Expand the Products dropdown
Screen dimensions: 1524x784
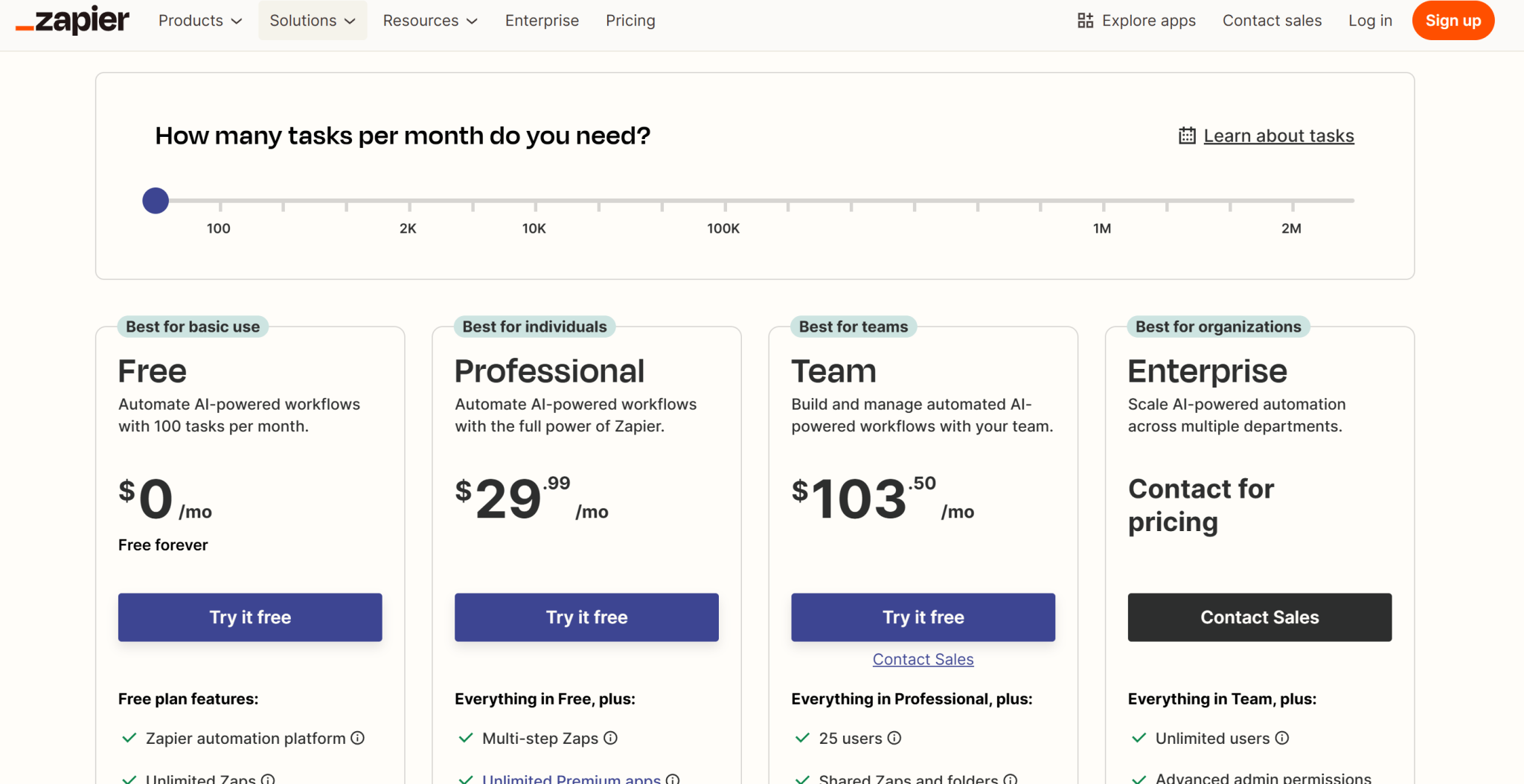coord(199,20)
